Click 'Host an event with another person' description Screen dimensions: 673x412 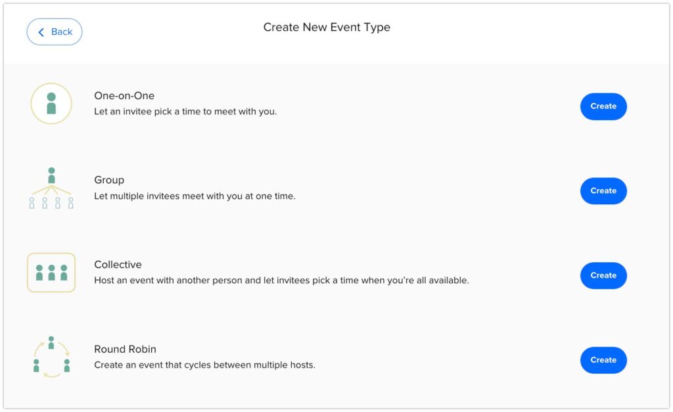click(281, 280)
